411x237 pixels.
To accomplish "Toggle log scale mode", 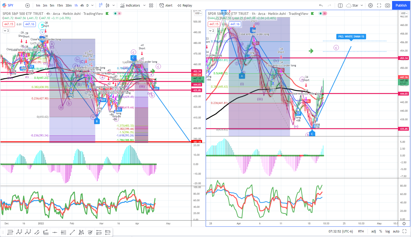I will 388,231.
